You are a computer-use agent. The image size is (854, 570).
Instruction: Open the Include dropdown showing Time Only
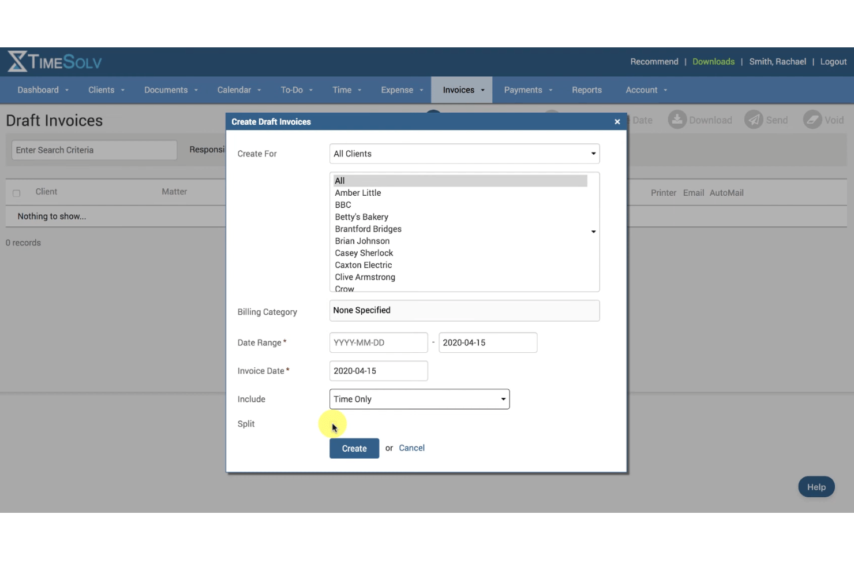point(419,399)
